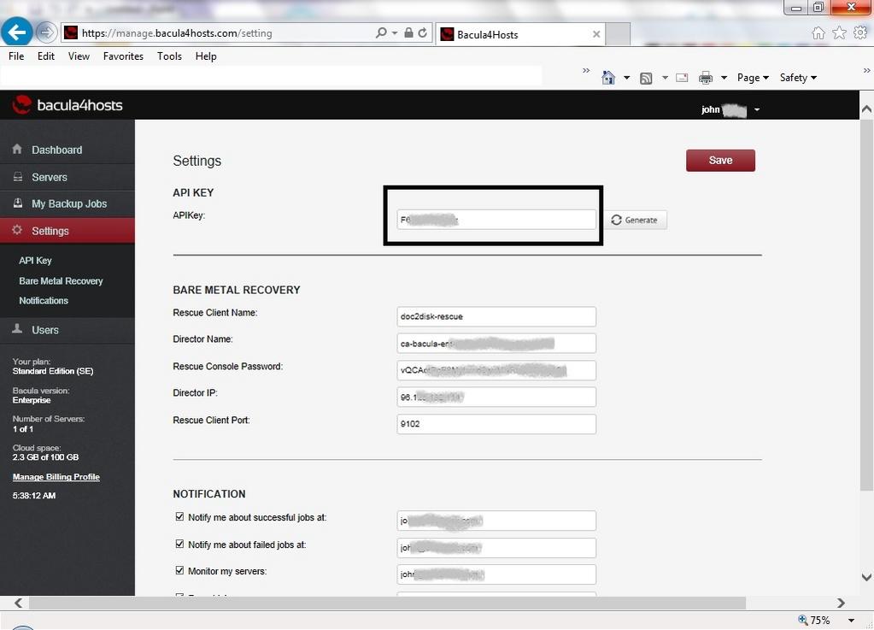Open the Help menu
874x630 pixels.
pos(206,56)
